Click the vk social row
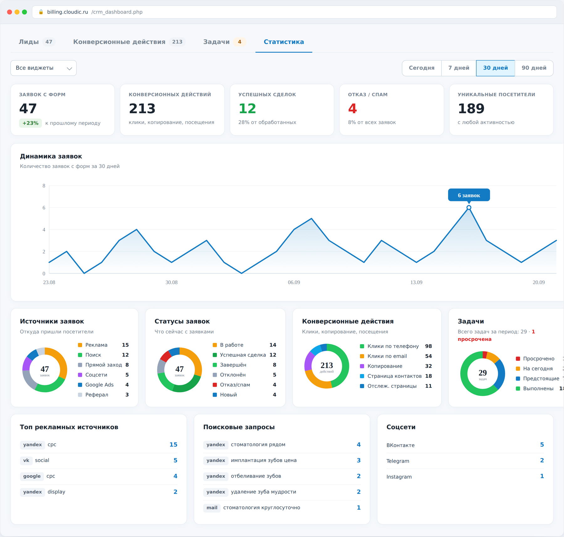Image resolution: width=564 pixels, height=537 pixels. point(99,461)
